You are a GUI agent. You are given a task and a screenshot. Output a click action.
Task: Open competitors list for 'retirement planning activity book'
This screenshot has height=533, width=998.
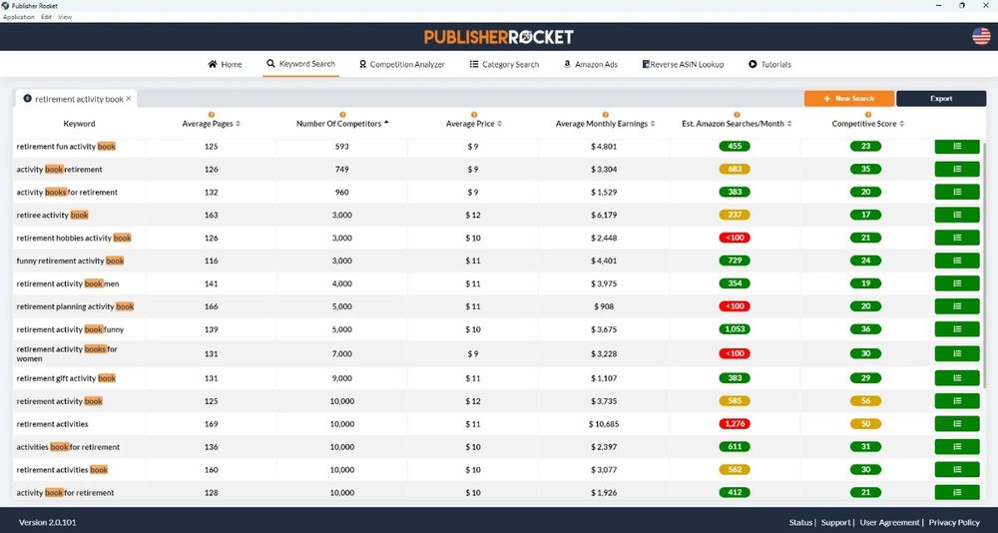[x=957, y=307]
